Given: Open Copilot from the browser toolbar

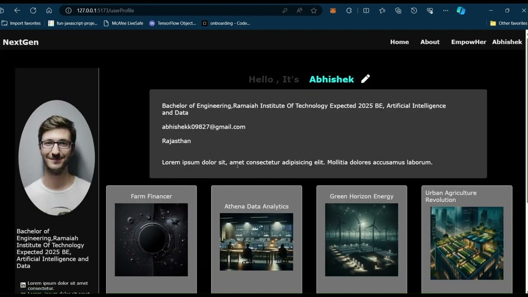Looking at the screenshot, I should pyautogui.click(x=461, y=10).
